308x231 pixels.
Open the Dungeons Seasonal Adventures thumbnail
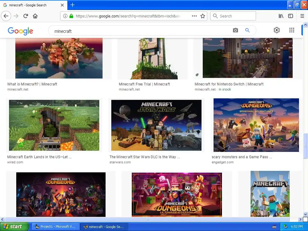coord(256,125)
